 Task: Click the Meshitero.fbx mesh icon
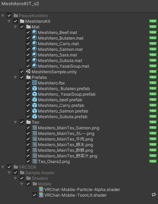(x=35, y=83)
